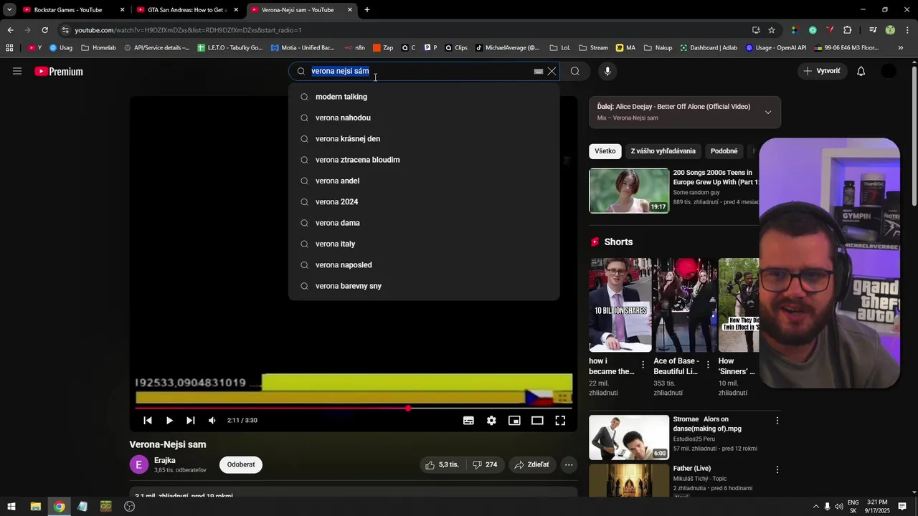Viewport: 918px width, 516px height.
Task: Show more bookmarks with the chevron
Action: [901, 48]
